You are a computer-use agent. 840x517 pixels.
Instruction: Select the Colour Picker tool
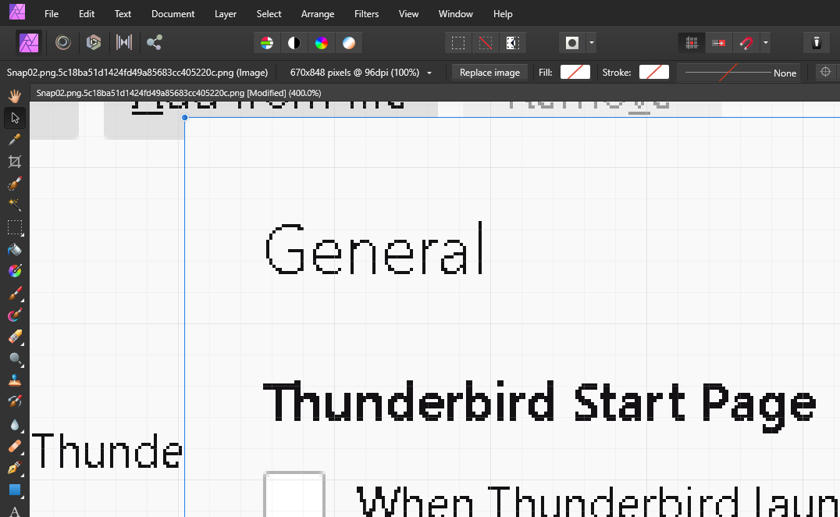coord(15,140)
